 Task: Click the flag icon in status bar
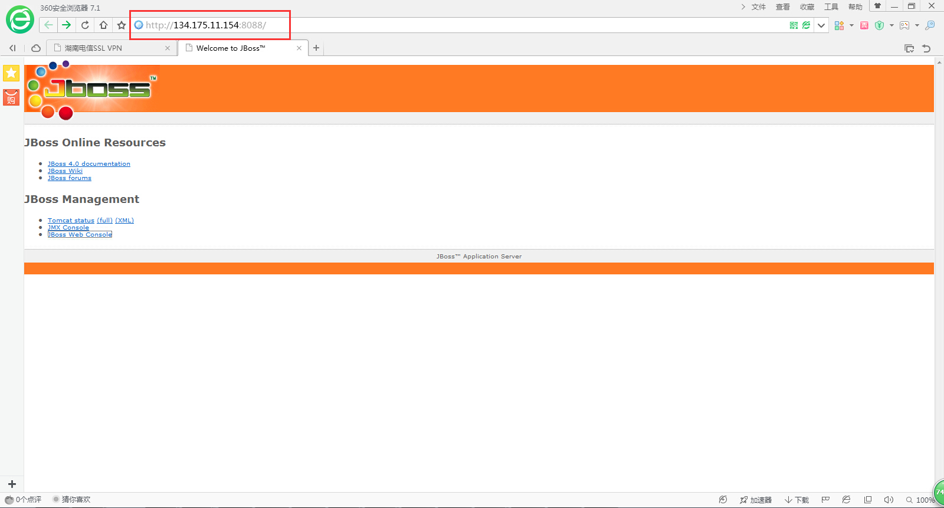click(x=825, y=500)
